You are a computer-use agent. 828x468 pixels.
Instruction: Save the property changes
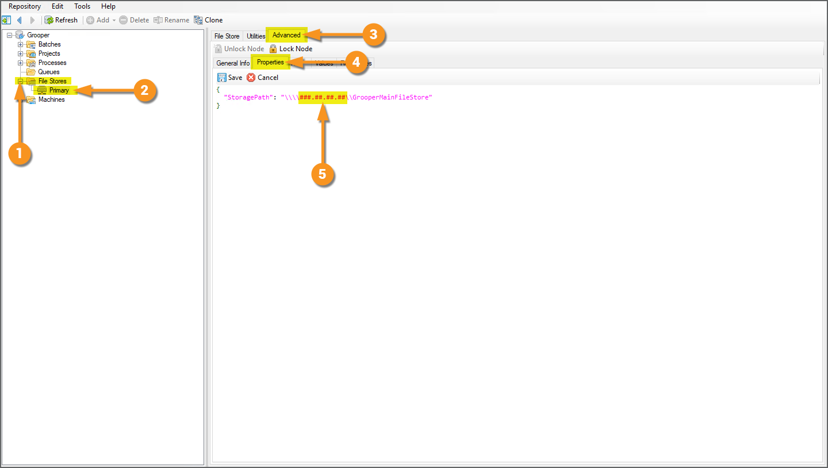pos(230,78)
